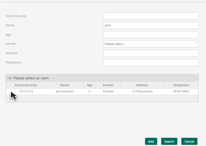Click the Cancel button
This screenshot has height=146, width=206.
click(x=189, y=141)
